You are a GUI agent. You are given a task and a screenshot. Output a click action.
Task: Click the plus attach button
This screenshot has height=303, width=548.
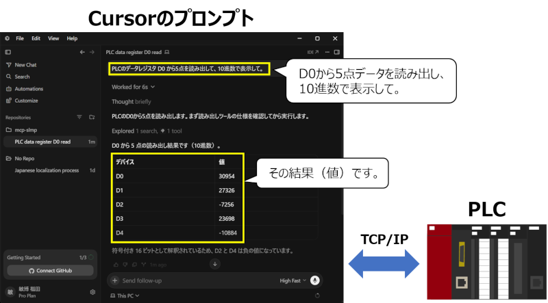point(114,280)
